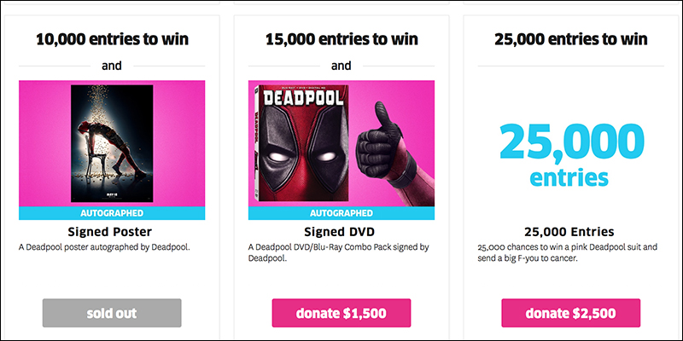
Task: Open the signed Deadpool poster image
Action: click(x=112, y=143)
